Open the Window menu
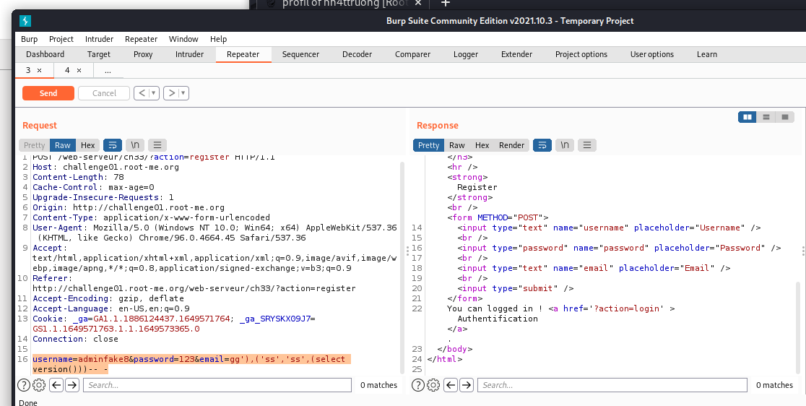806x406 pixels. [183, 39]
